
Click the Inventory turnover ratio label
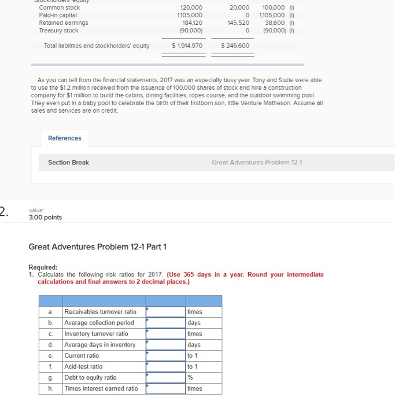point(96,334)
